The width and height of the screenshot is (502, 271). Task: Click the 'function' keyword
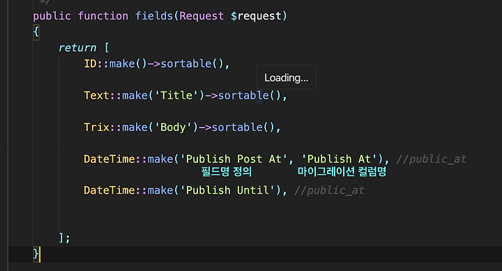click(102, 16)
